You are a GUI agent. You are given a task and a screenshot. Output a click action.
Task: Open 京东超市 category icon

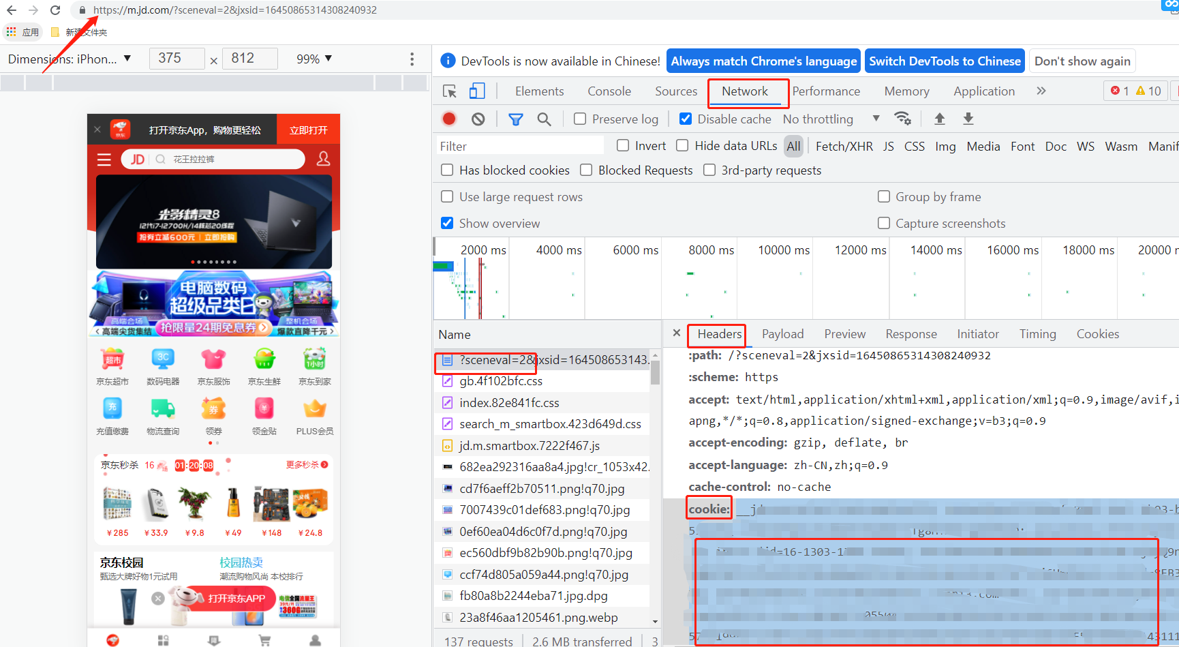click(x=112, y=366)
